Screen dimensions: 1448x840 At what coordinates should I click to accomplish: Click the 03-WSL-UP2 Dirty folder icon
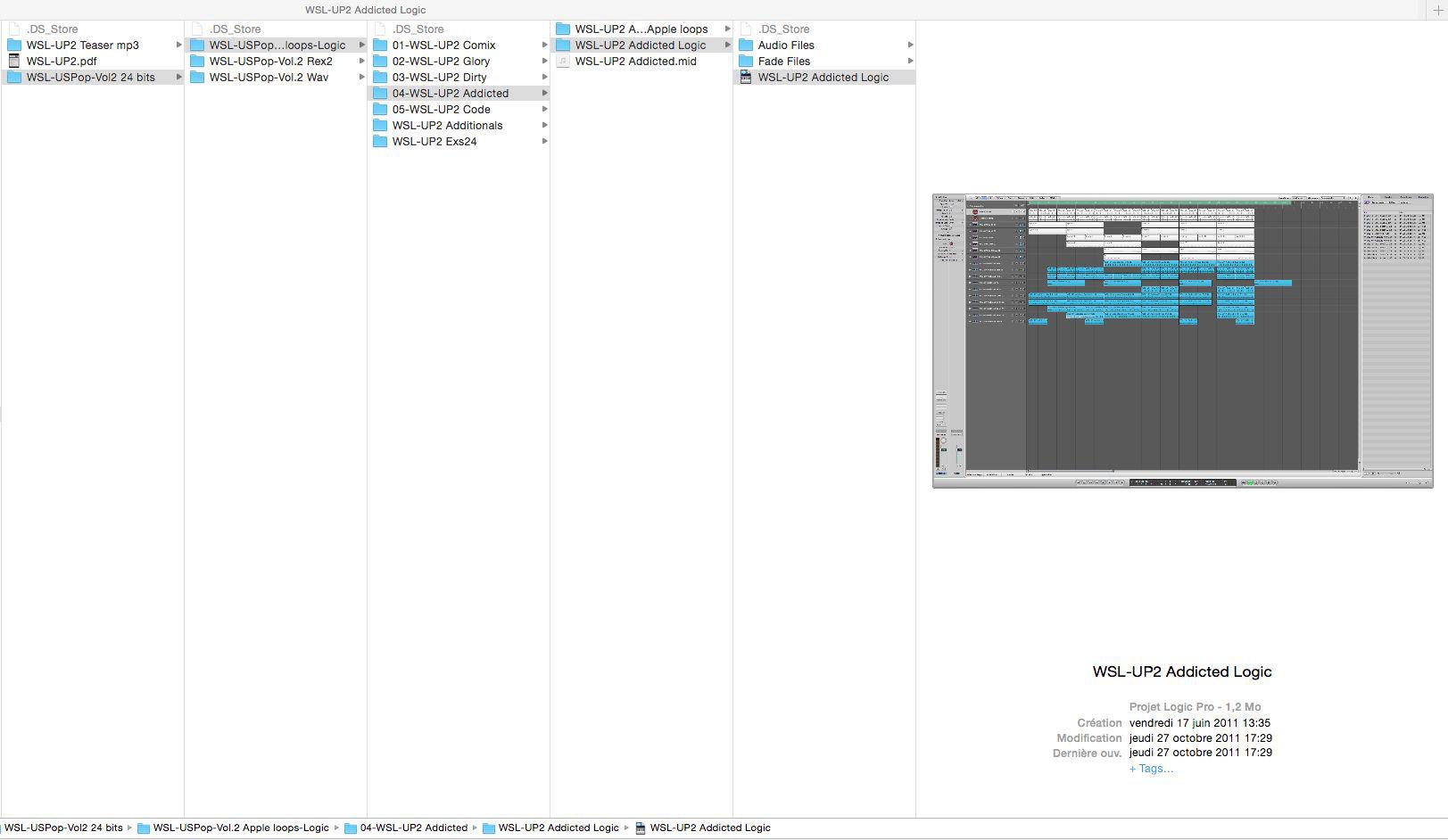click(380, 77)
